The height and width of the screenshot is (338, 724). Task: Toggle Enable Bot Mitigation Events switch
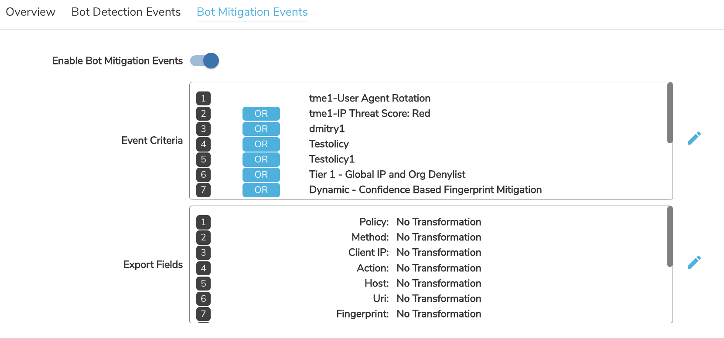[x=205, y=61]
